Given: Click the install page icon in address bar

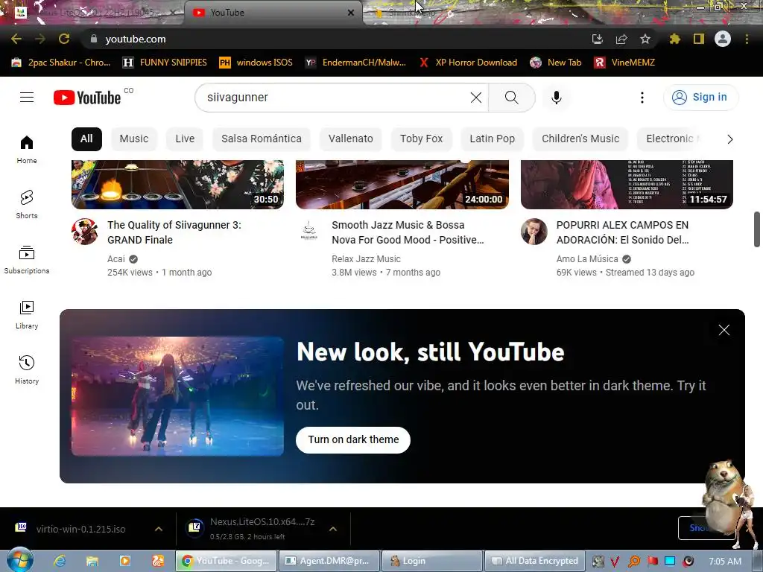Looking at the screenshot, I should tap(598, 39).
